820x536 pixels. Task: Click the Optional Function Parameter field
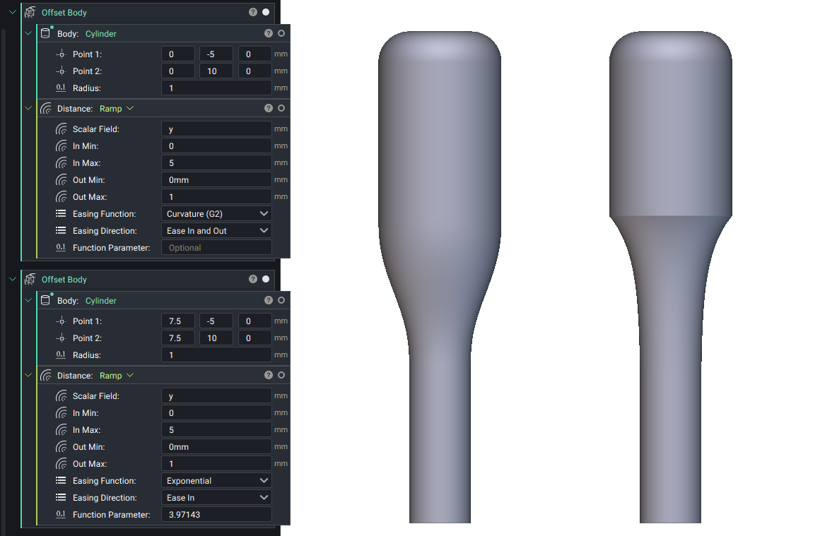[216, 248]
